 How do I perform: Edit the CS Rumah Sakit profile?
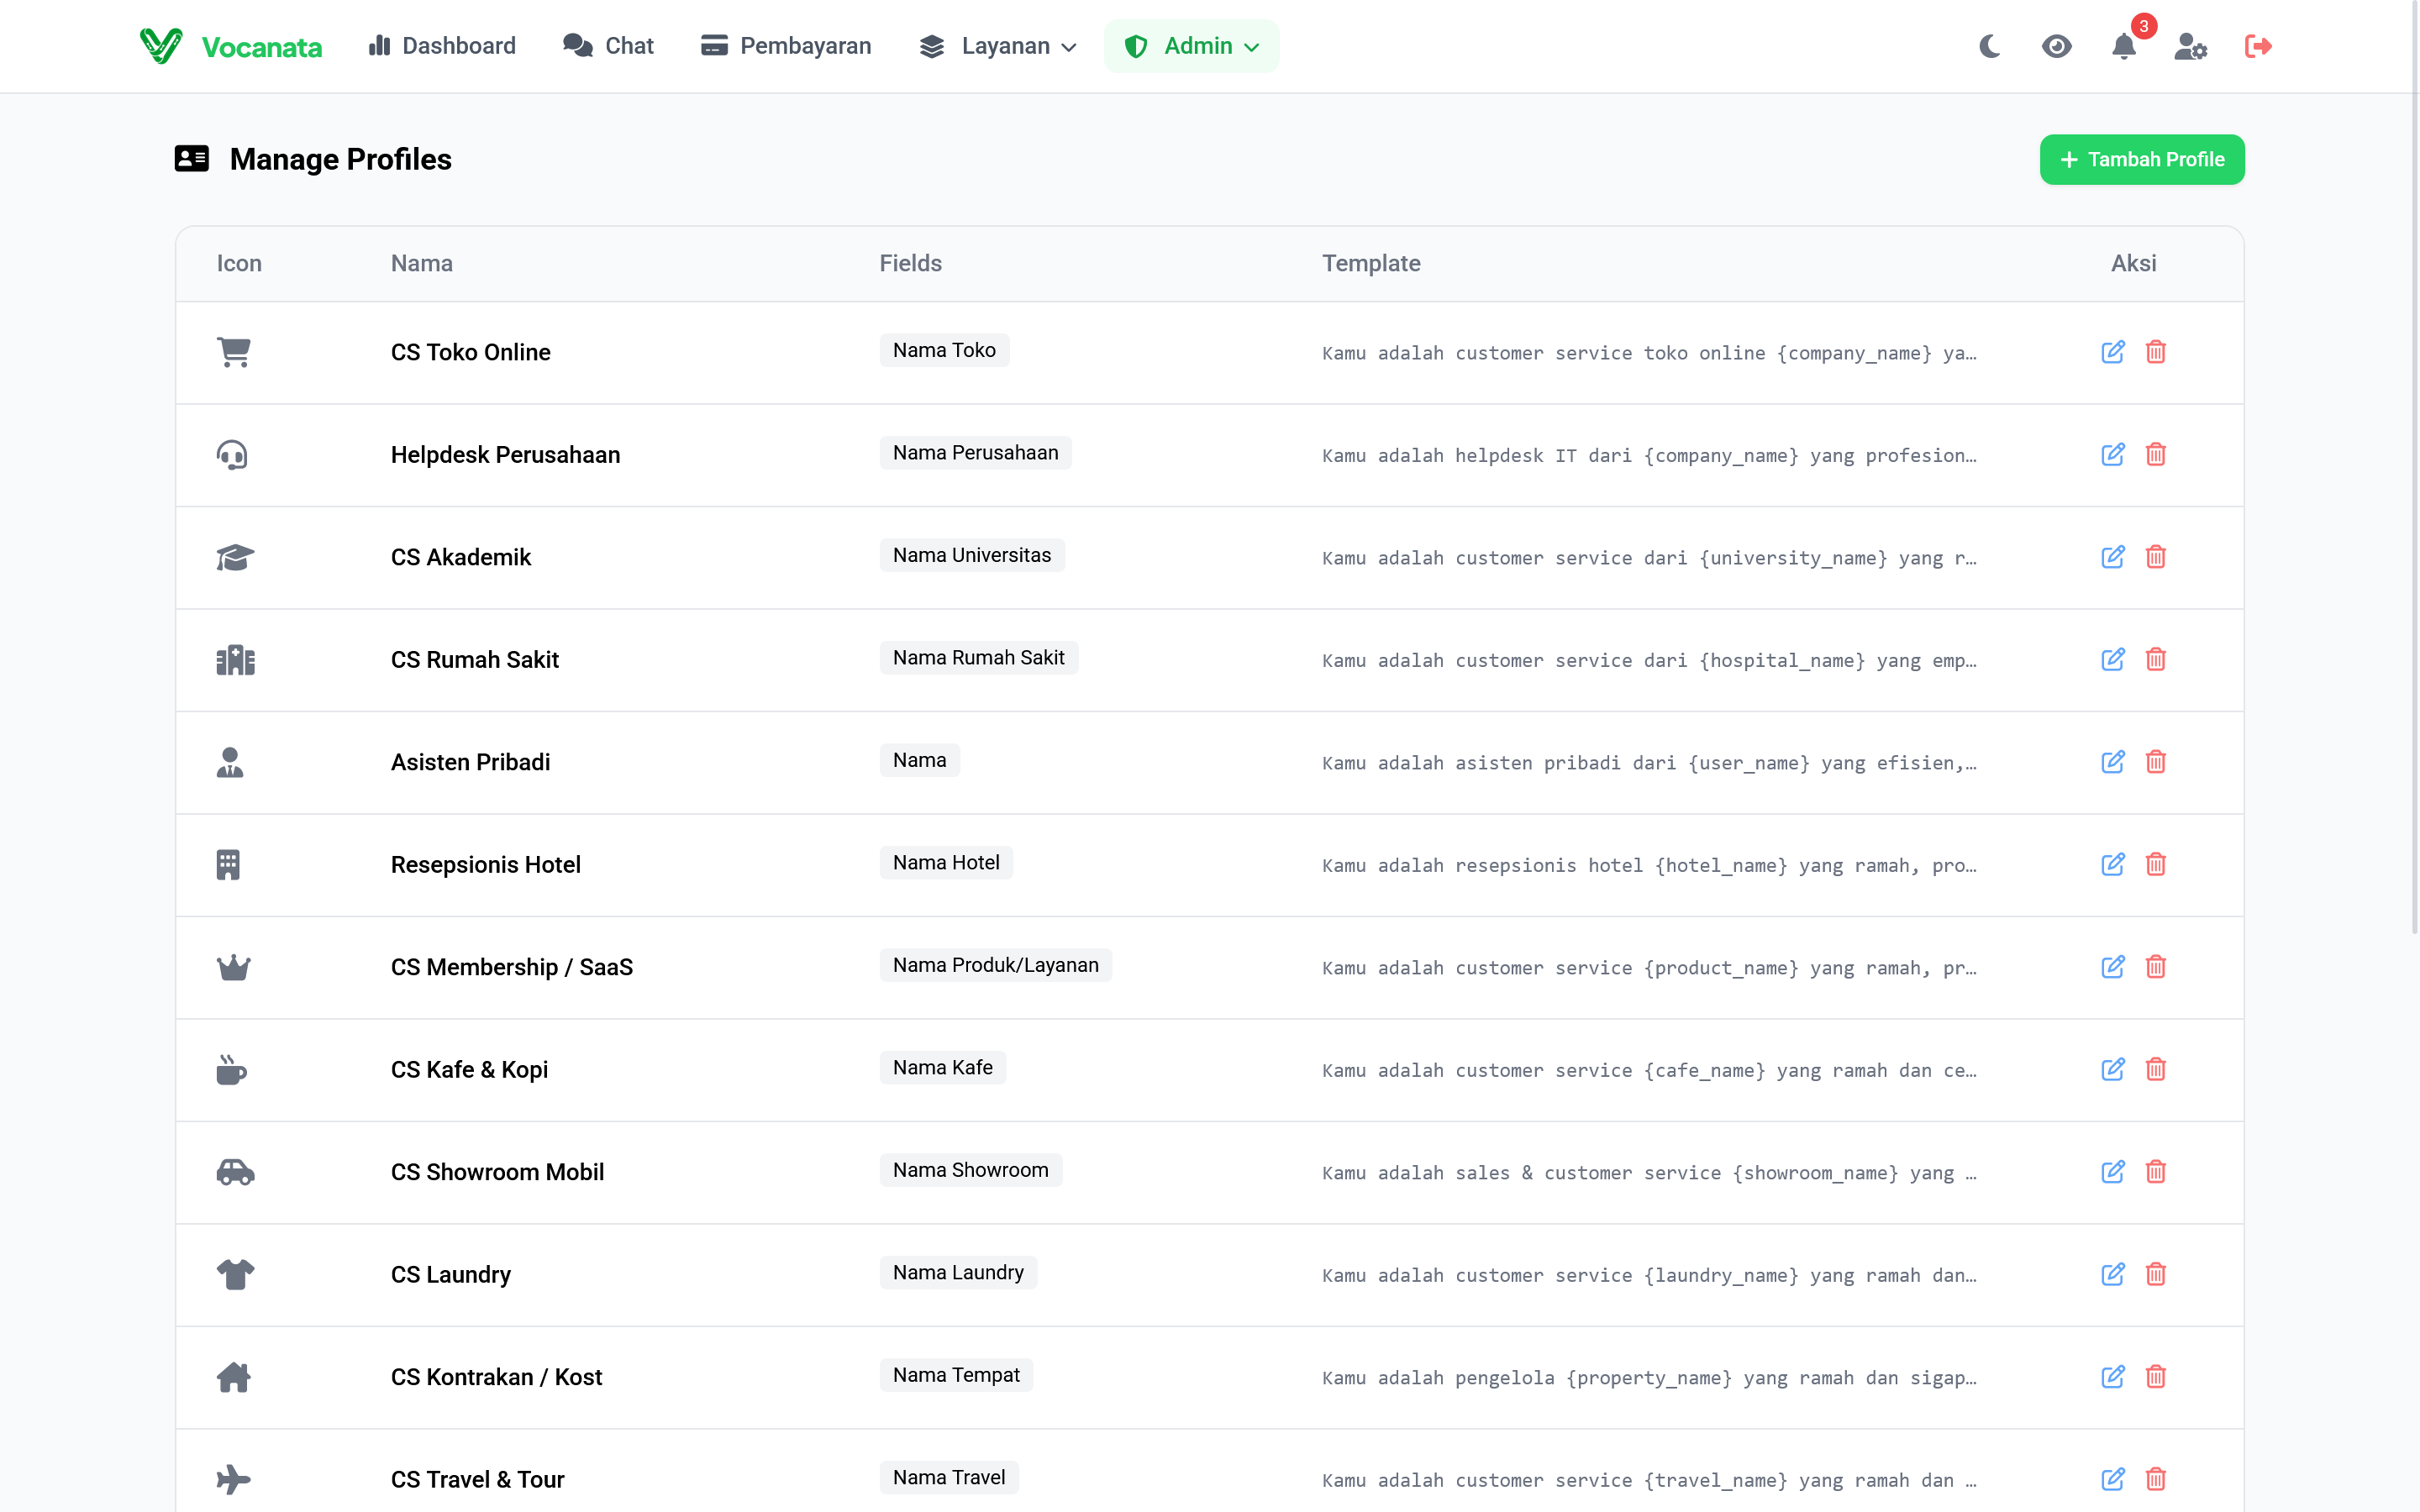click(x=2113, y=660)
